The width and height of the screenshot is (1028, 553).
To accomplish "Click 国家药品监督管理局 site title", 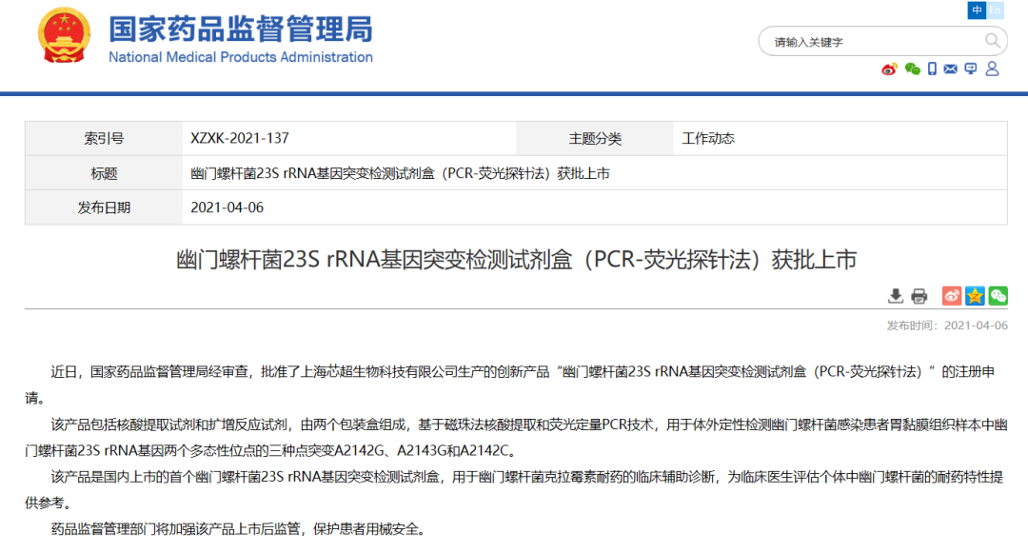I will pyautogui.click(x=241, y=30).
